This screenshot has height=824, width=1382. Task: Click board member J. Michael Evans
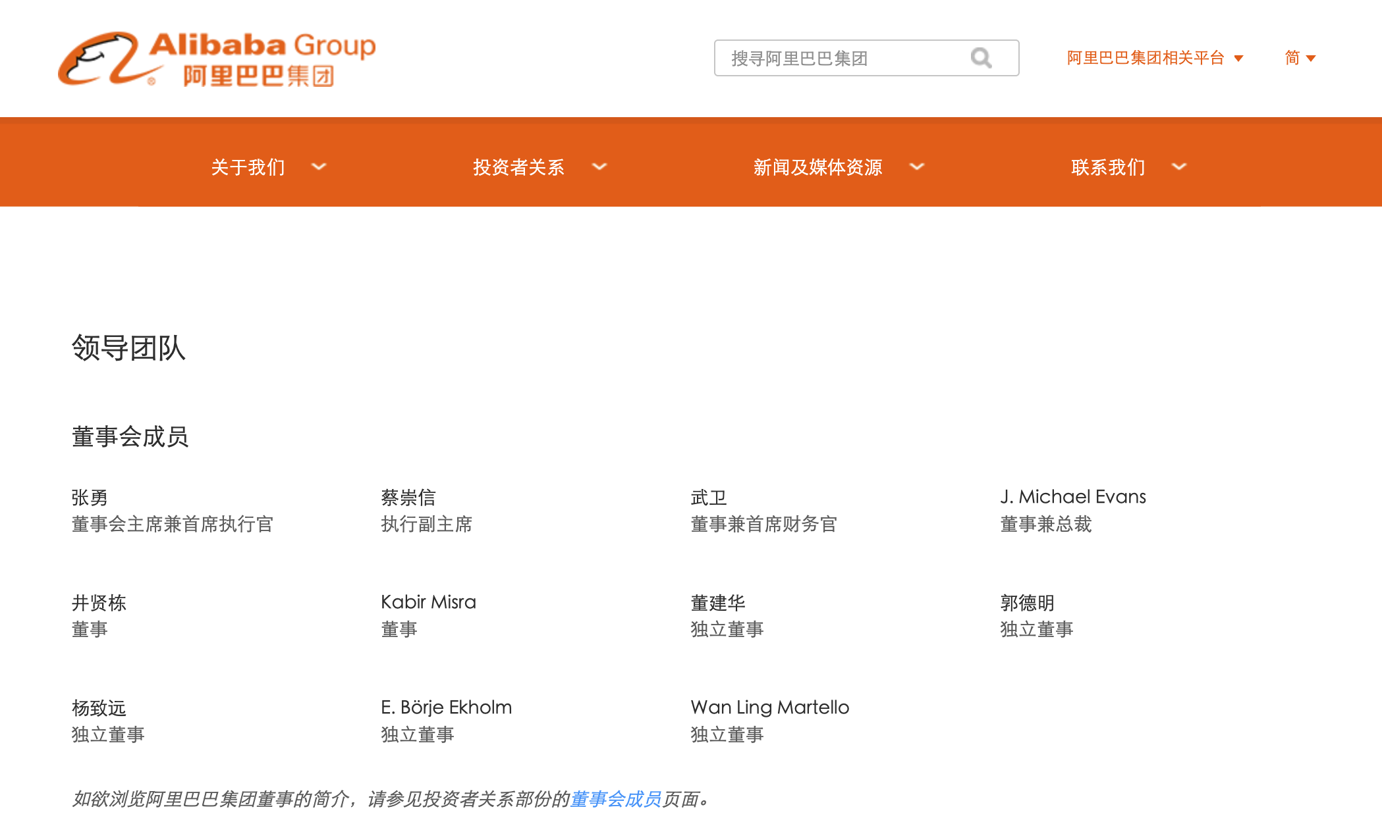click(1072, 497)
